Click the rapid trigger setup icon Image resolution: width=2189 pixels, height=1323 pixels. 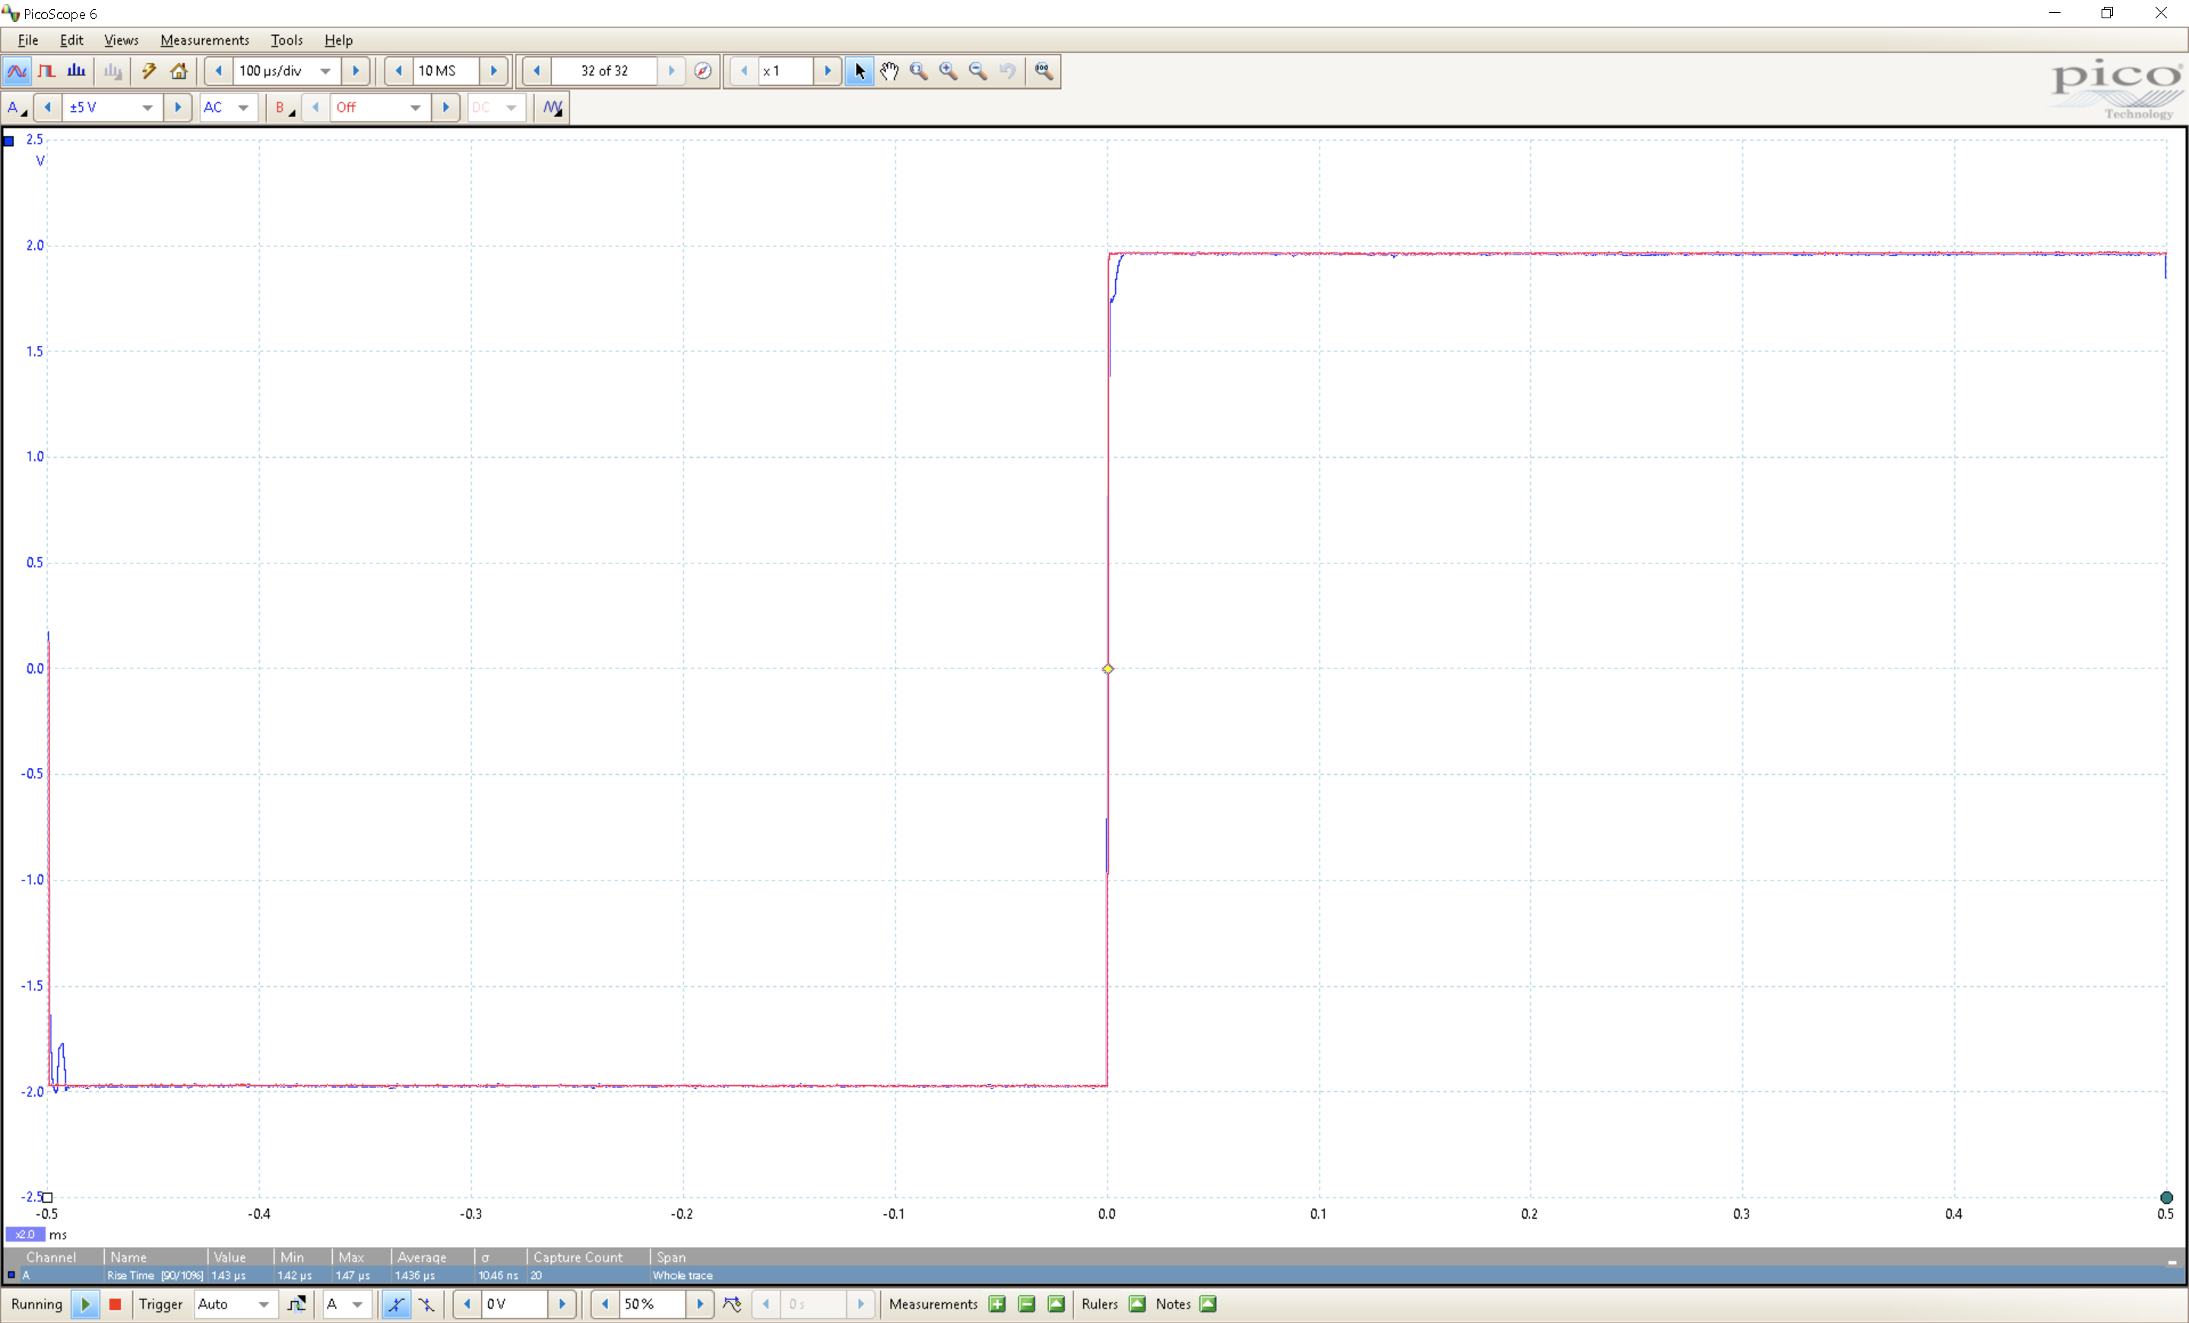pos(732,1304)
